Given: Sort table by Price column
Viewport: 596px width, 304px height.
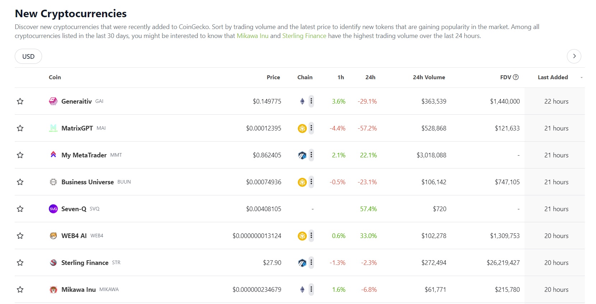Looking at the screenshot, I should point(273,77).
